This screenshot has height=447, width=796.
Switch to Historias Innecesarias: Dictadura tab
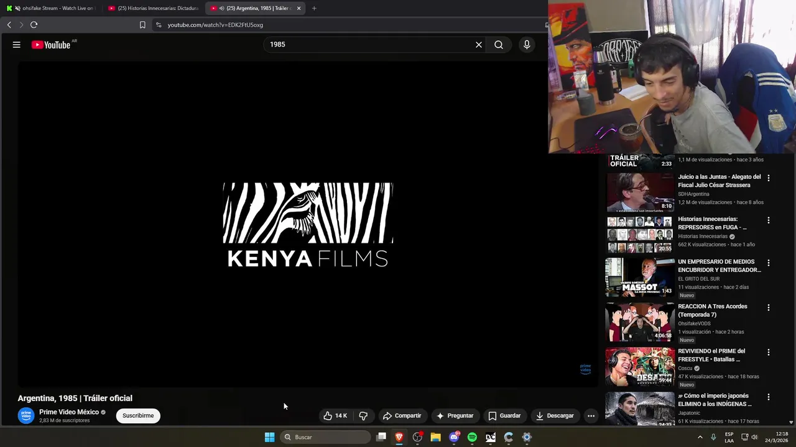(x=154, y=8)
